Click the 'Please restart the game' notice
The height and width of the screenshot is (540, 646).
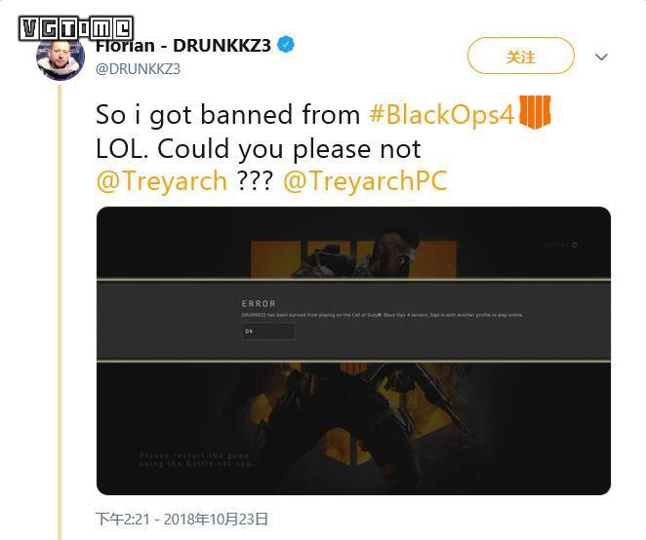pyautogui.click(x=195, y=460)
